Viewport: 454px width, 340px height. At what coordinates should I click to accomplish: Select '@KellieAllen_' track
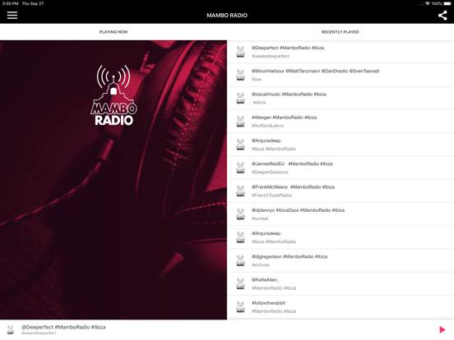pyautogui.click(x=265, y=279)
